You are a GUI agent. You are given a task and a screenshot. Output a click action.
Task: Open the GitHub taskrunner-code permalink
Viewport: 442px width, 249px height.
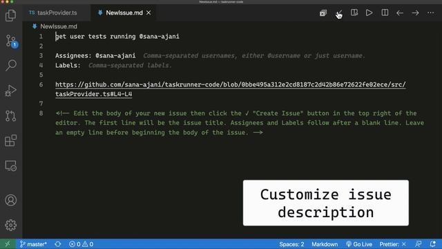[x=231, y=84]
